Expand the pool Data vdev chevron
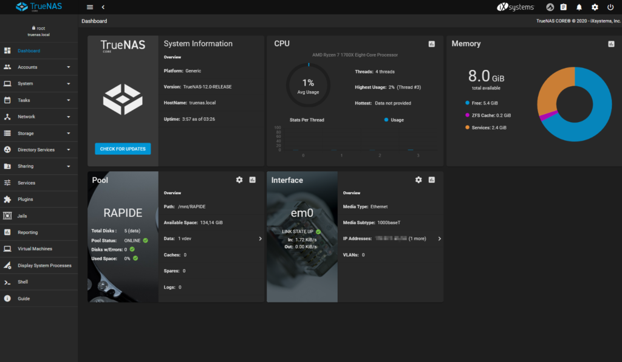This screenshot has height=362, width=622. pyautogui.click(x=260, y=239)
